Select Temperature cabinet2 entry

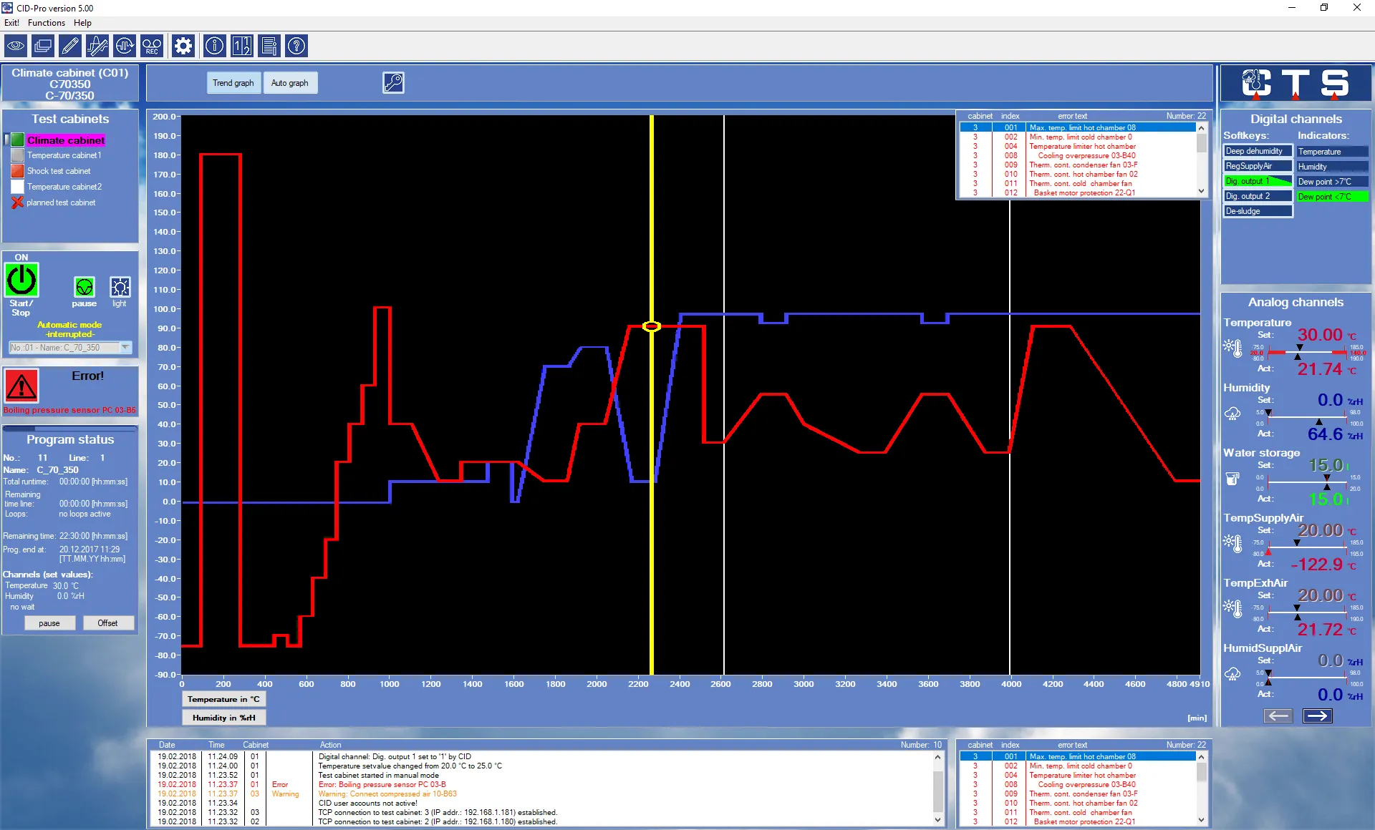click(64, 187)
